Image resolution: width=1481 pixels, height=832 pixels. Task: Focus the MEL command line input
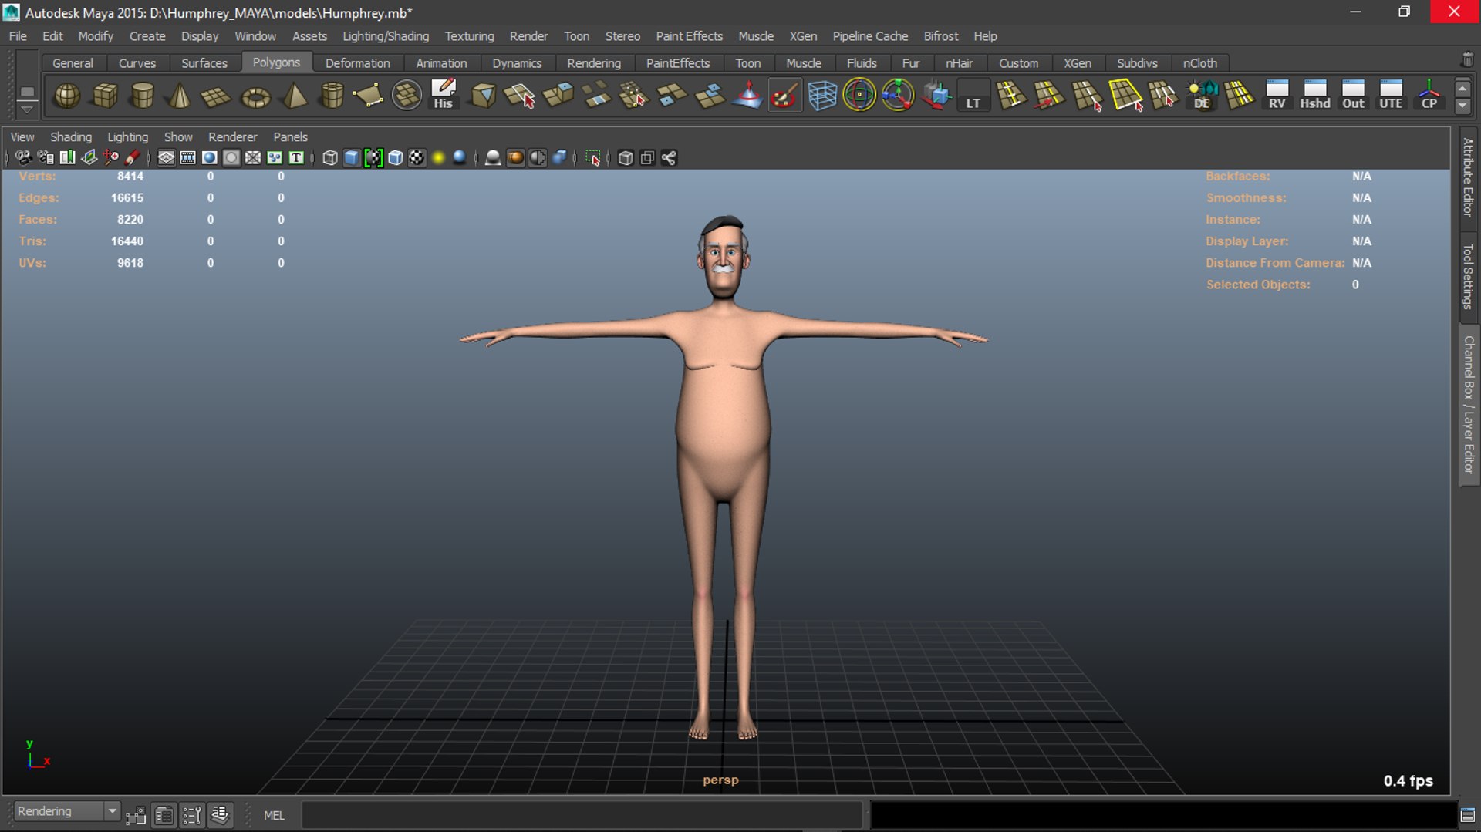(582, 815)
